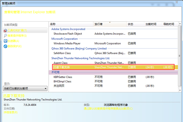Open 详细信息(R) more information link
The image size is (183, 122).
click(x=10, y=112)
